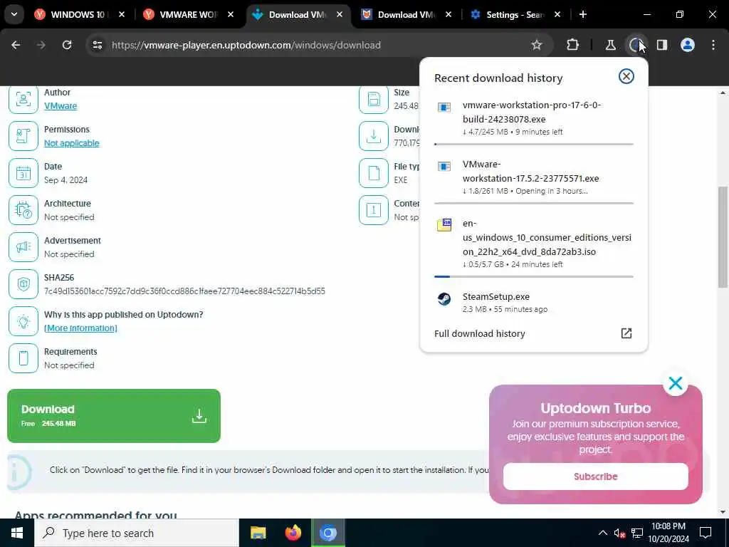Click the taskbar search box

coord(136,533)
